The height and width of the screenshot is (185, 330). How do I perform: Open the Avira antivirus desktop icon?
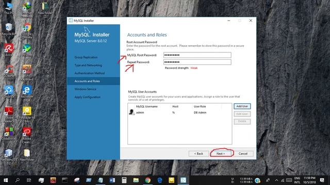9,49
